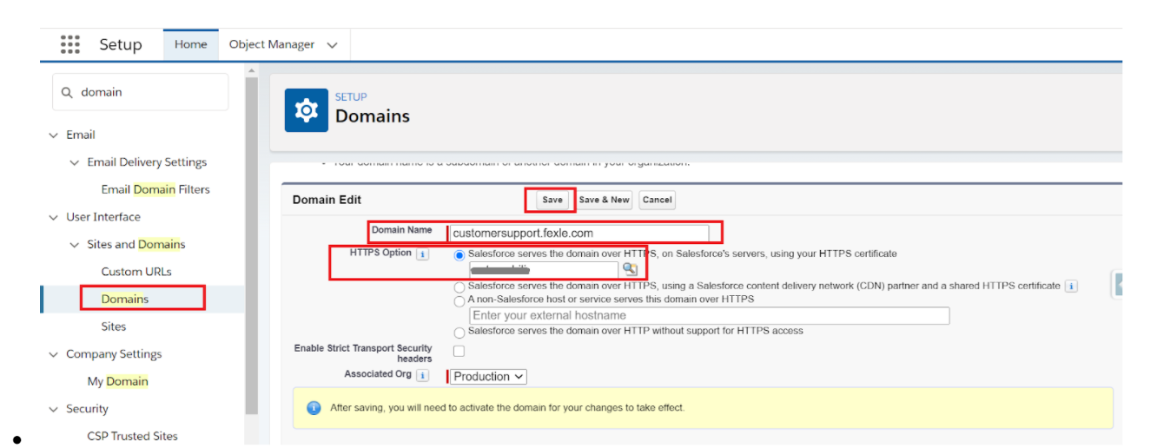Switch to the Object Manager tab
Image resolution: width=1157 pixels, height=448 pixels.
(x=272, y=44)
